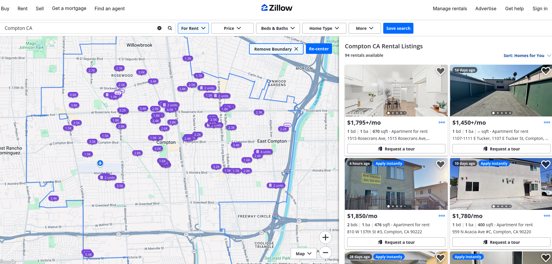Save the 1515 Rosecrans Ave listing
The height and width of the screenshot is (264, 552).
pos(440,71)
